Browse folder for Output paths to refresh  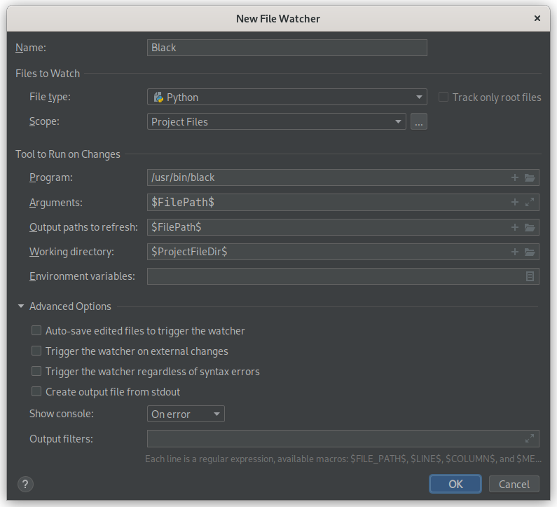(x=530, y=227)
